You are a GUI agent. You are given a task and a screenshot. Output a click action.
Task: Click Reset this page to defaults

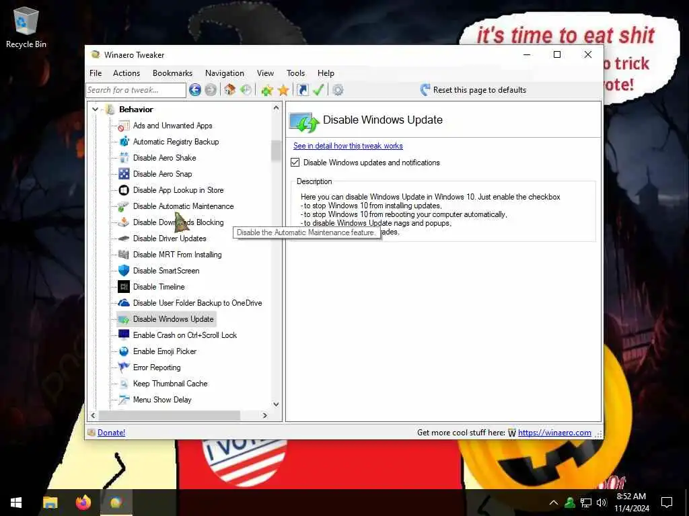[479, 90]
